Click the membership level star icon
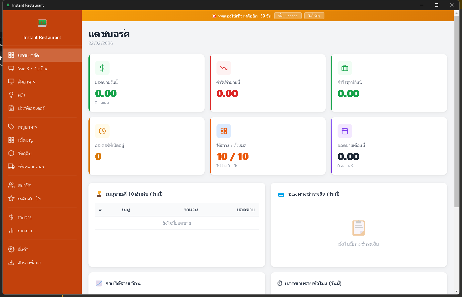This screenshot has height=297, width=462. click(11, 199)
